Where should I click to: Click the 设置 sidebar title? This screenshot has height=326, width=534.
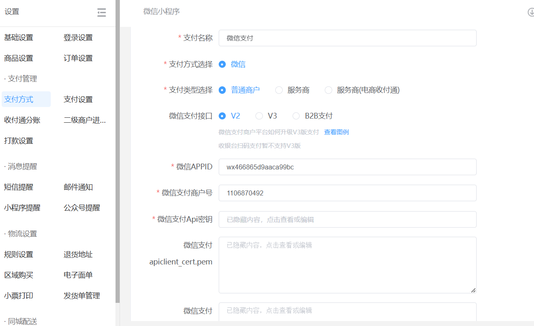(x=12, y=12)
